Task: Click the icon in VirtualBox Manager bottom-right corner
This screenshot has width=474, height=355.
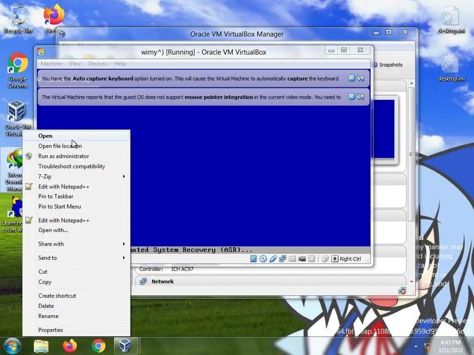Action: tap(402, 291)
